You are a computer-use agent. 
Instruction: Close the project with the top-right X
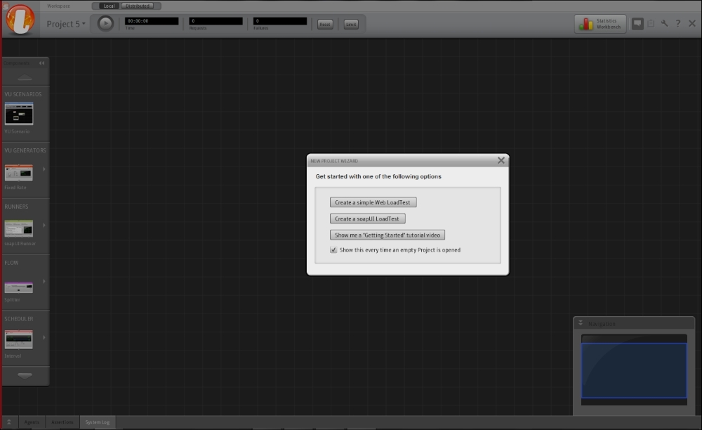(692, 23)
